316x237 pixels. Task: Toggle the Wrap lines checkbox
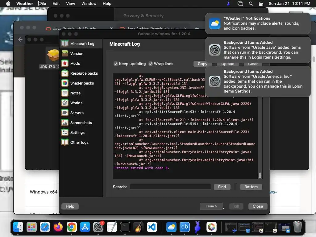click(151, 64)
